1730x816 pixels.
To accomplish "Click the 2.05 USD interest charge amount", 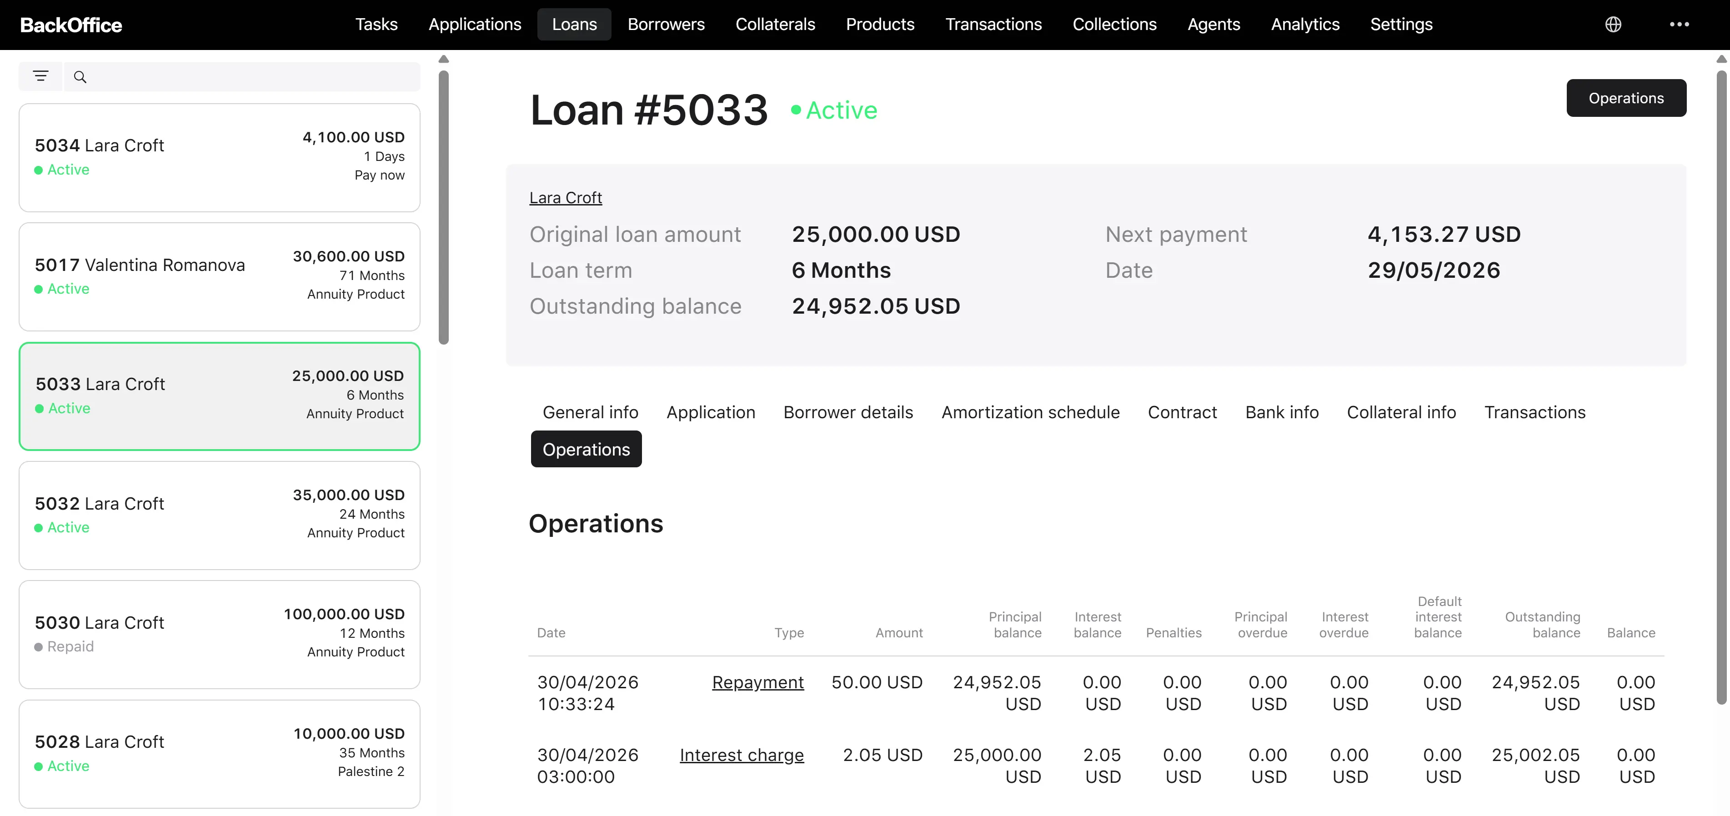I will pyautogui.click(x=883, y=755).
